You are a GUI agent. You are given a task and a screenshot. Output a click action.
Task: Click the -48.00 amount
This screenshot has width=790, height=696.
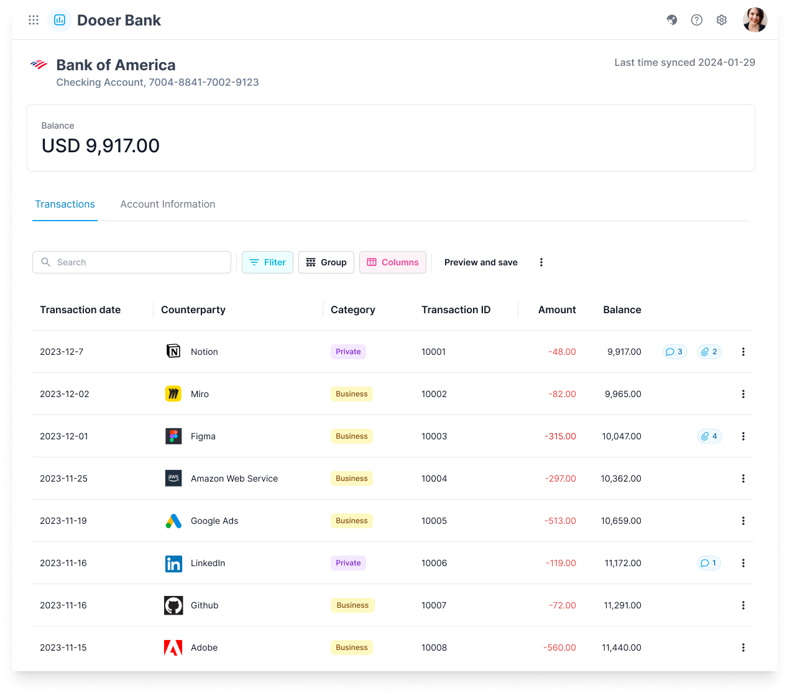[x=562, y=352]
